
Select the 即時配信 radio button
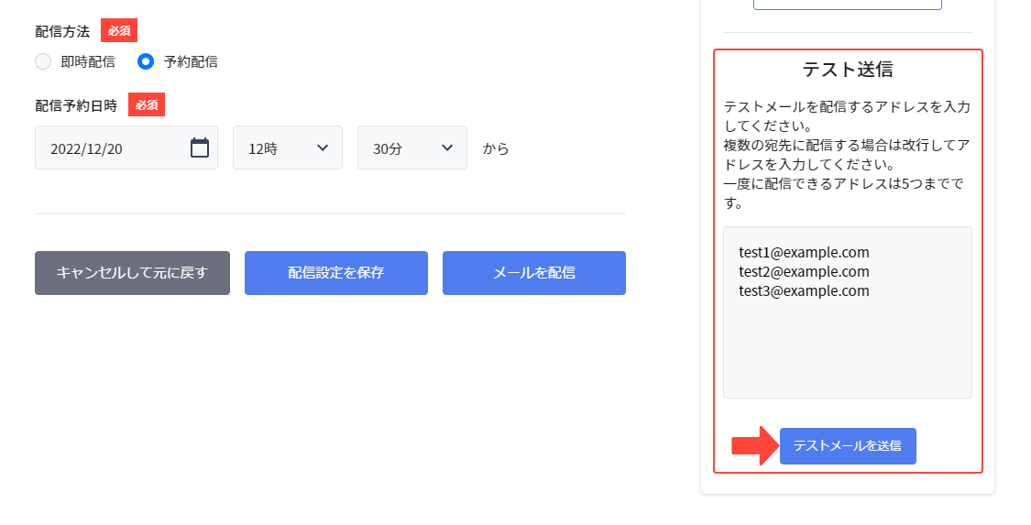coord(43,61)
